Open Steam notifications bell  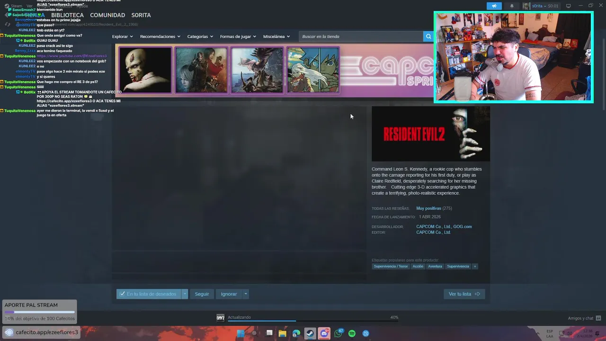tap(512, 6)
